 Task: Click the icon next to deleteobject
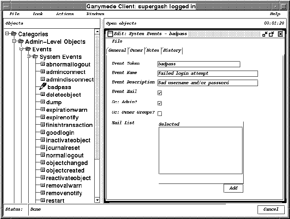click(x=43, y=95)
